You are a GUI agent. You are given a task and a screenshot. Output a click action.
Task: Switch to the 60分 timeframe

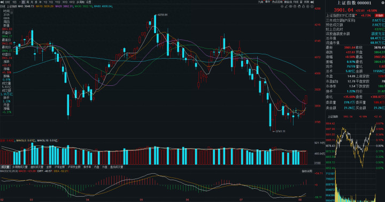click(x=72, y=2)
